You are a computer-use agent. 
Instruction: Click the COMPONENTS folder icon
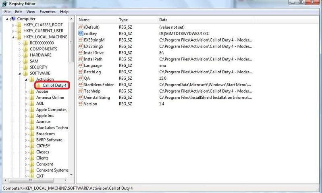click(25, 49)
